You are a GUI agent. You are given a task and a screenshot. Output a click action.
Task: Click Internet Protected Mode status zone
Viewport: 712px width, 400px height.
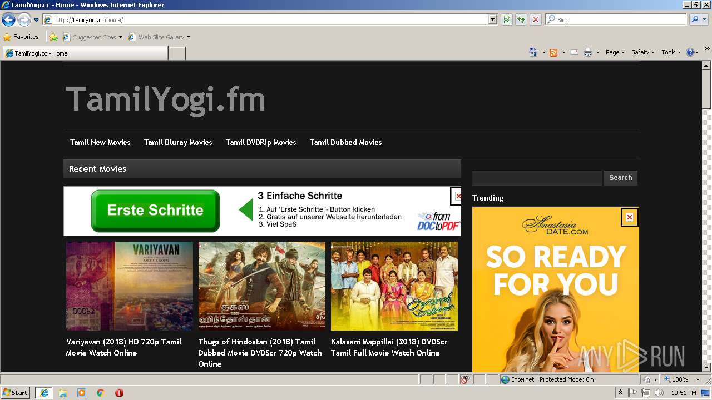(x=568, y=379)
